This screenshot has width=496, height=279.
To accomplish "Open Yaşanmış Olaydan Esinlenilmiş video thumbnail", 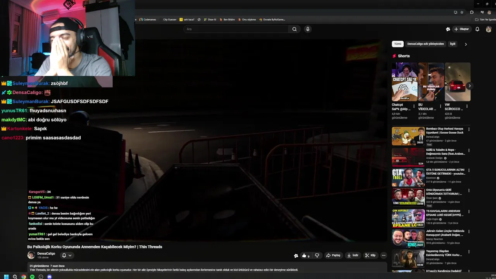I will coord(408,258).
